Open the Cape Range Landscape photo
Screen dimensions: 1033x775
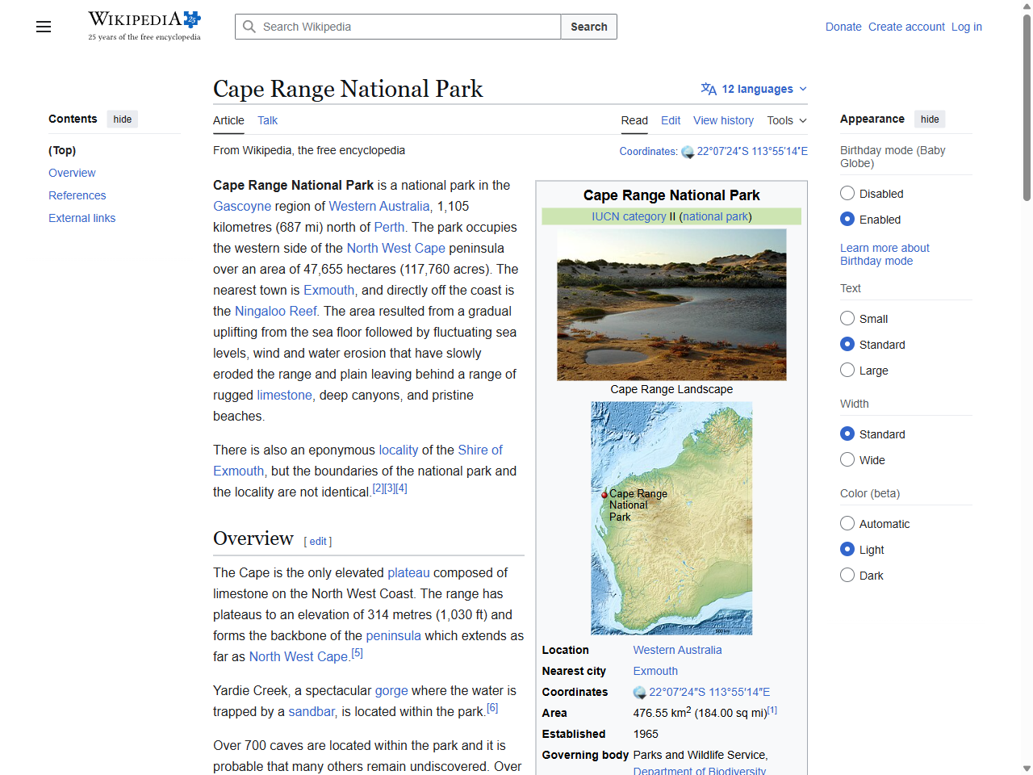point(671,304)
